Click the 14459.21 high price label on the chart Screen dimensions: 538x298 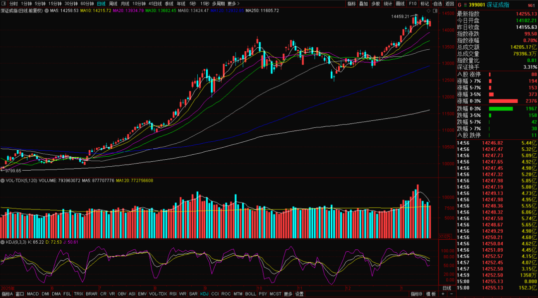tap(400, 16)
